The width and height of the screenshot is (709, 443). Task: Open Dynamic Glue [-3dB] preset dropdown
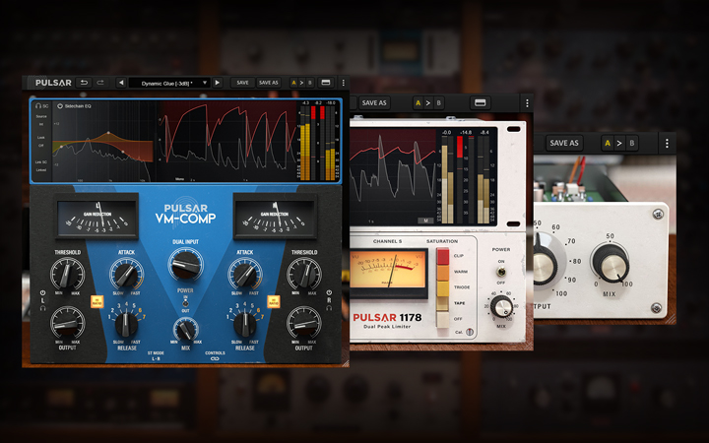[x=169, y=83]
